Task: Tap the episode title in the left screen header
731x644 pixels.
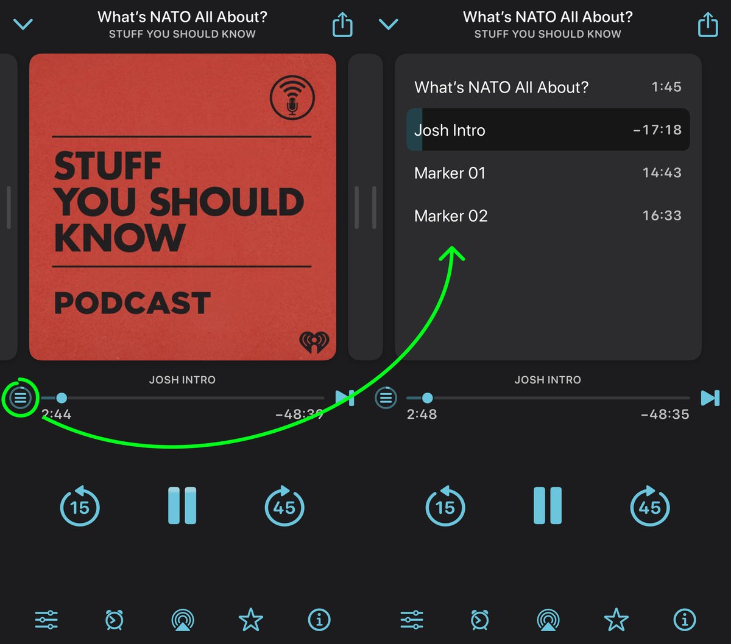Action: 183,17
